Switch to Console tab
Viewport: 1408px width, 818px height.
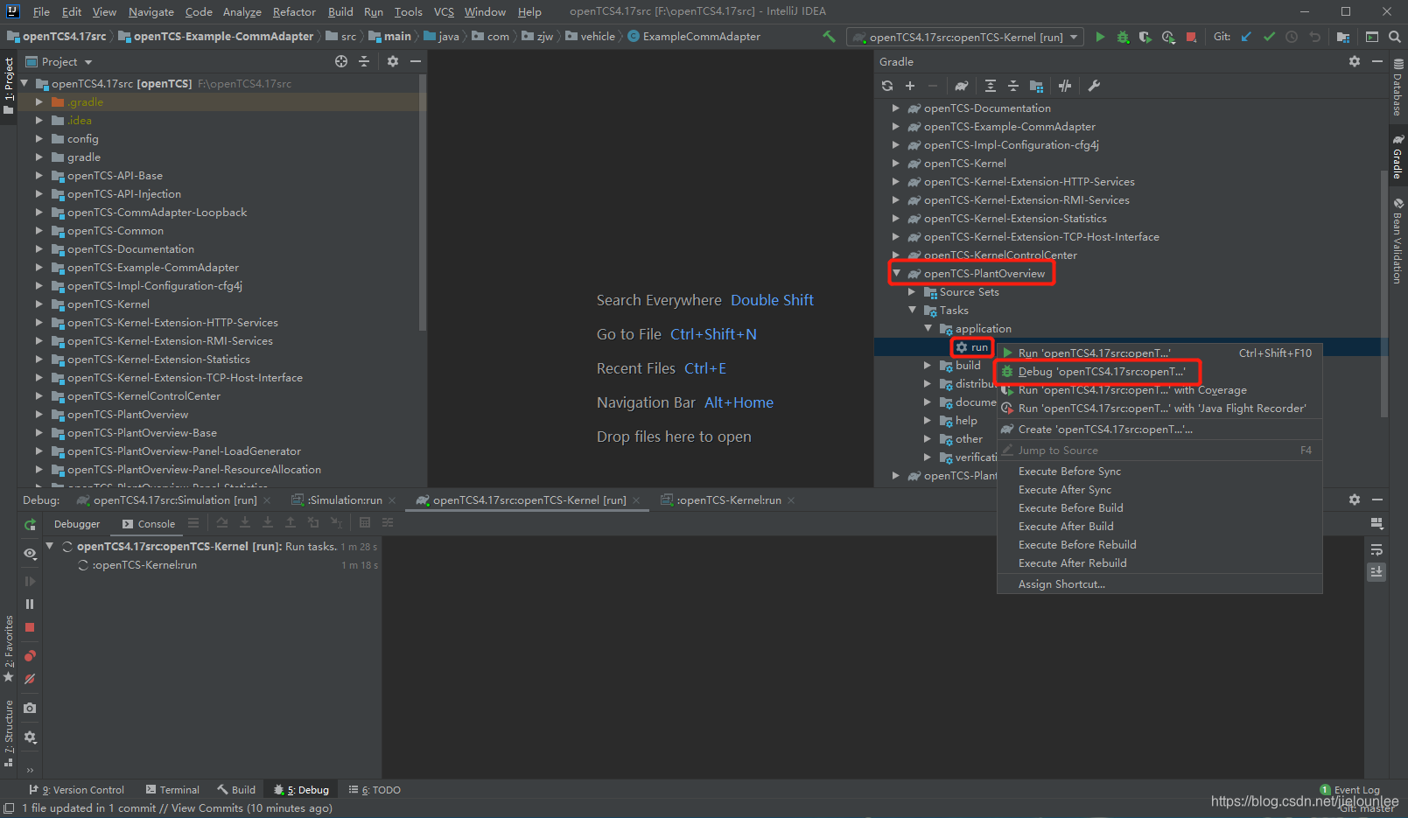point(149,524)
